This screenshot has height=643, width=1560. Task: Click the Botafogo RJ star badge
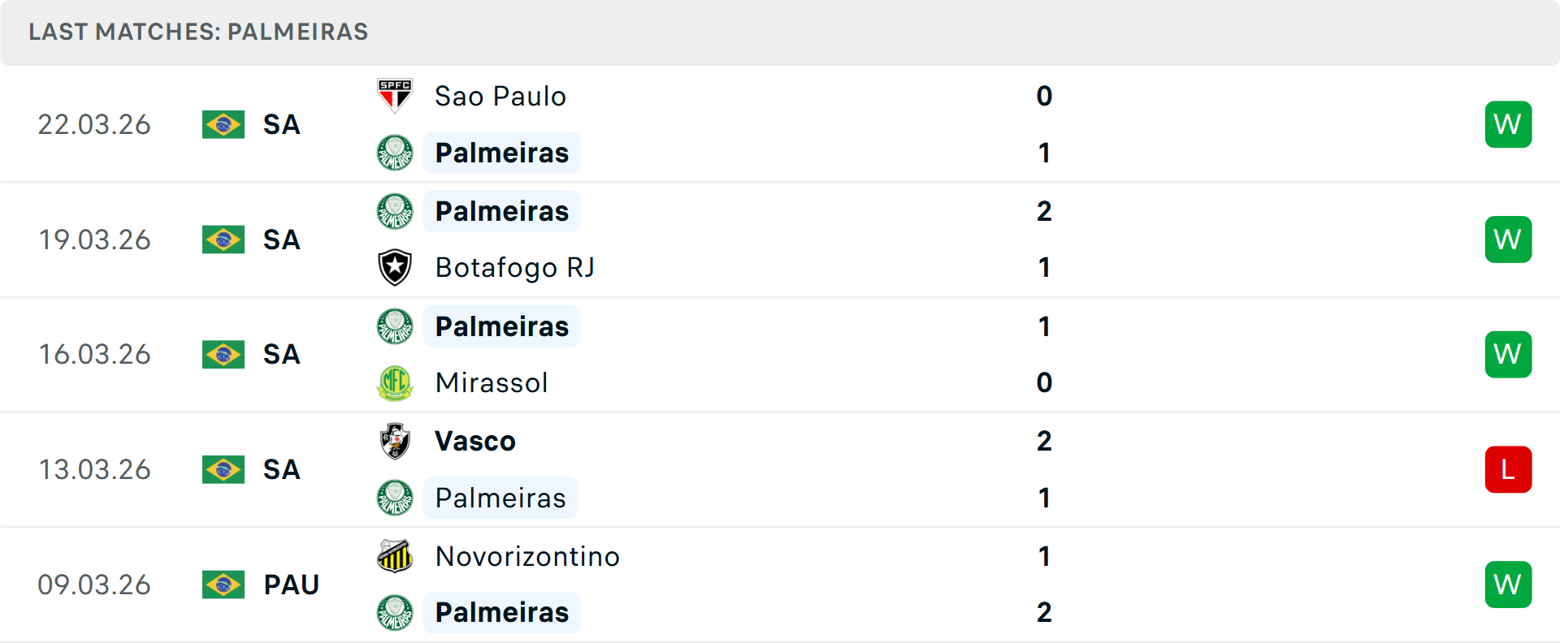(395, 267)
